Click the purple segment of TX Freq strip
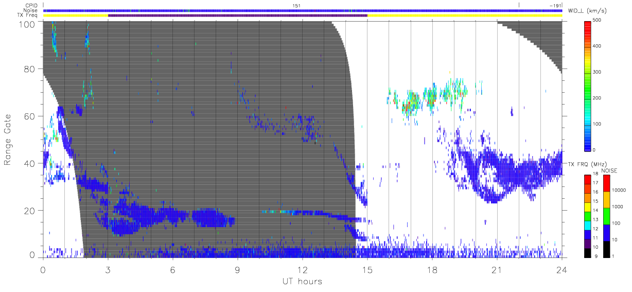 (x=238, y=15)
